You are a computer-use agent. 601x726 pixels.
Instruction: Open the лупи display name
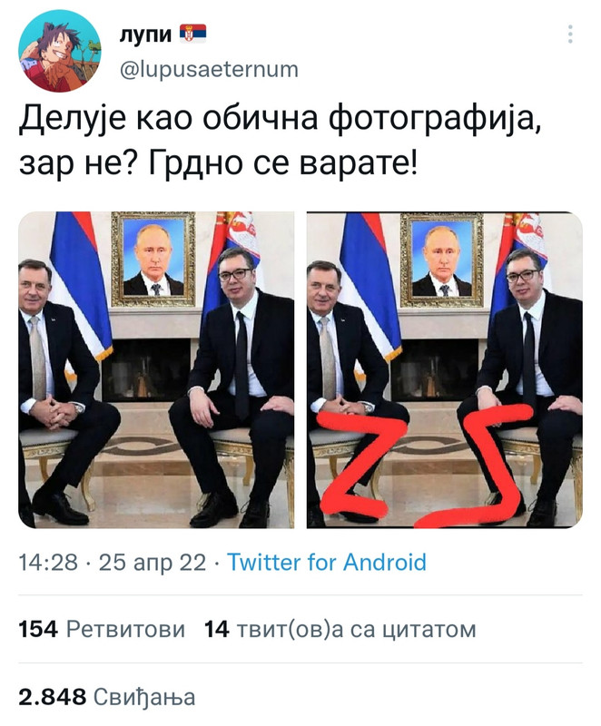[x=145, y=34]
